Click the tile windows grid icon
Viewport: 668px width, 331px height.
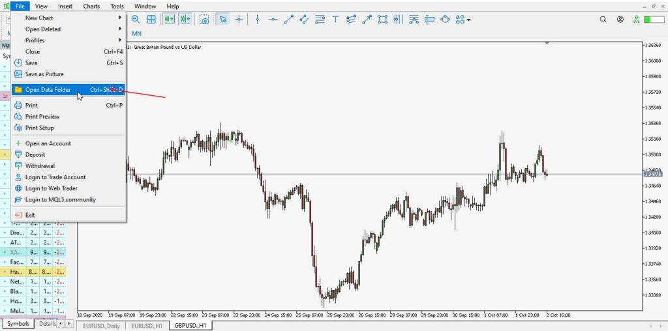click(x=151, y=20)
